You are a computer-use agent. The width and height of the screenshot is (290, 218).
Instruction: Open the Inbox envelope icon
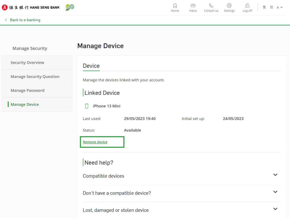pos(193,6)
